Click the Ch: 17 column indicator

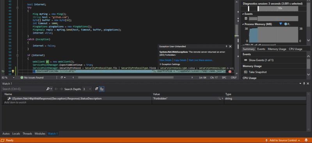pos(214,78)
